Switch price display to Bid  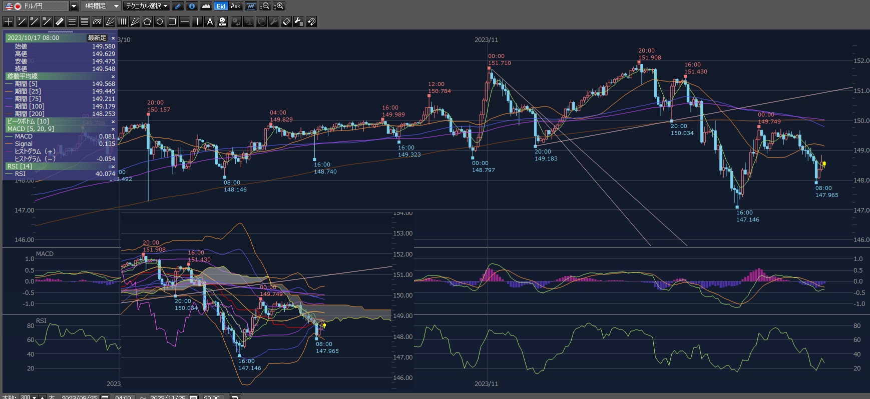221,6
